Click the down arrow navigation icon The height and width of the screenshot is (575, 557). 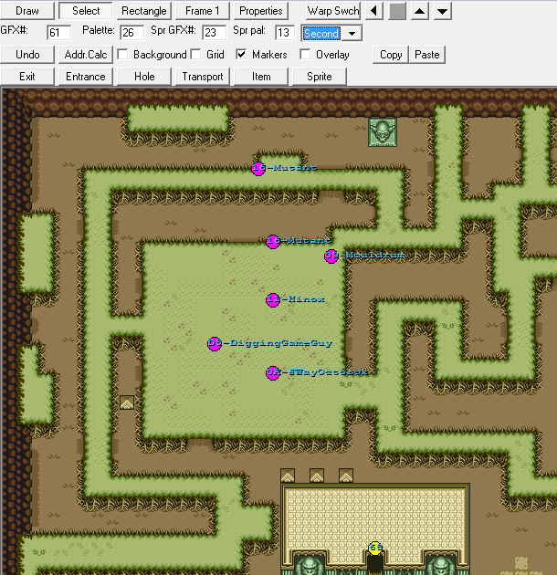(x=443, y=11)
